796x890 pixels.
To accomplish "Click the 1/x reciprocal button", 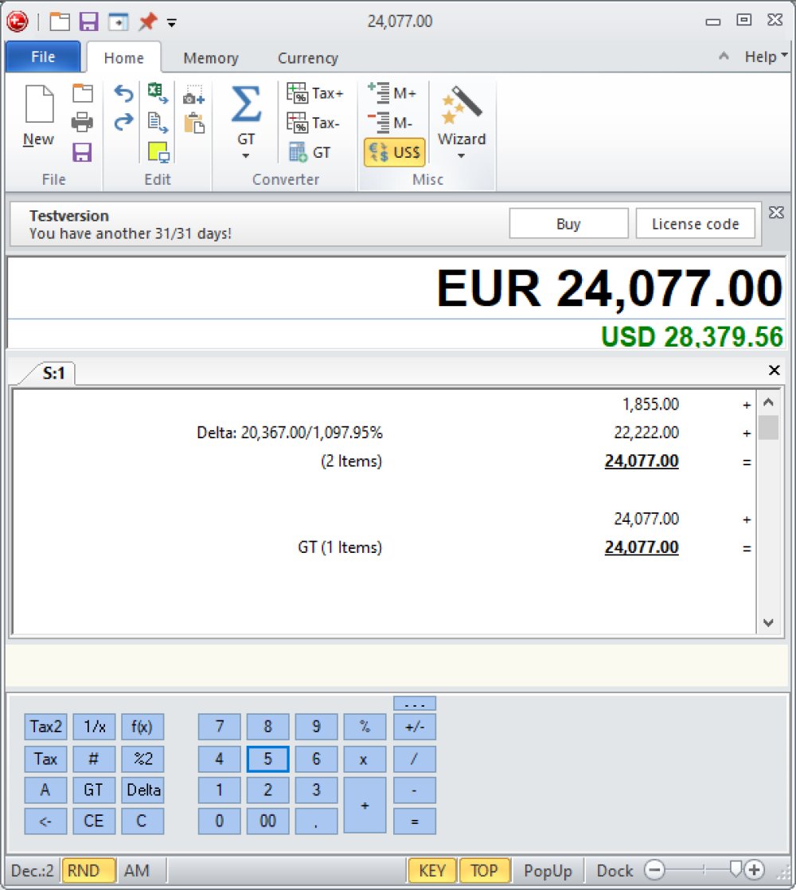I will tap(94, 727).
